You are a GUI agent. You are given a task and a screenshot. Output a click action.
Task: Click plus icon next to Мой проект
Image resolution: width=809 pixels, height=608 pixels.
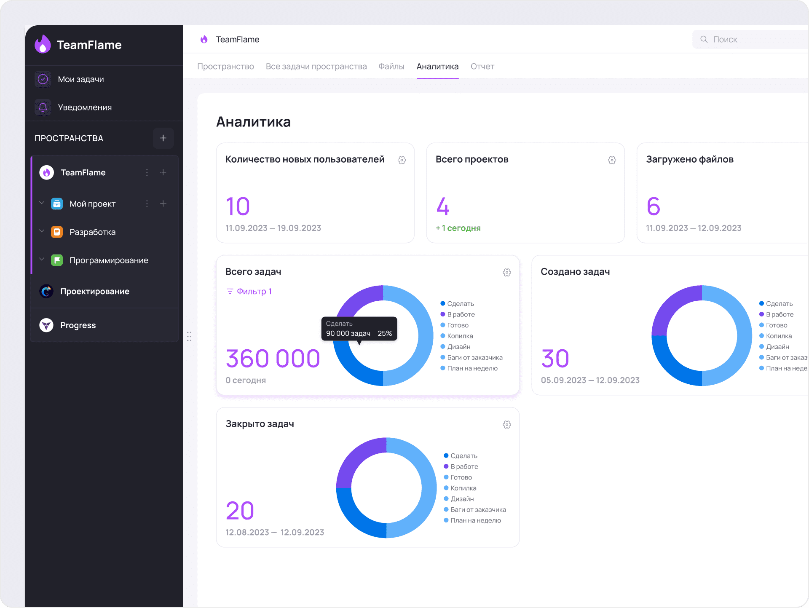(x=163, y=204)
